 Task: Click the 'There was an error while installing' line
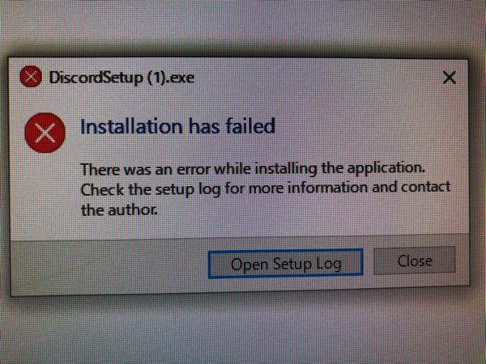(253, 169)
